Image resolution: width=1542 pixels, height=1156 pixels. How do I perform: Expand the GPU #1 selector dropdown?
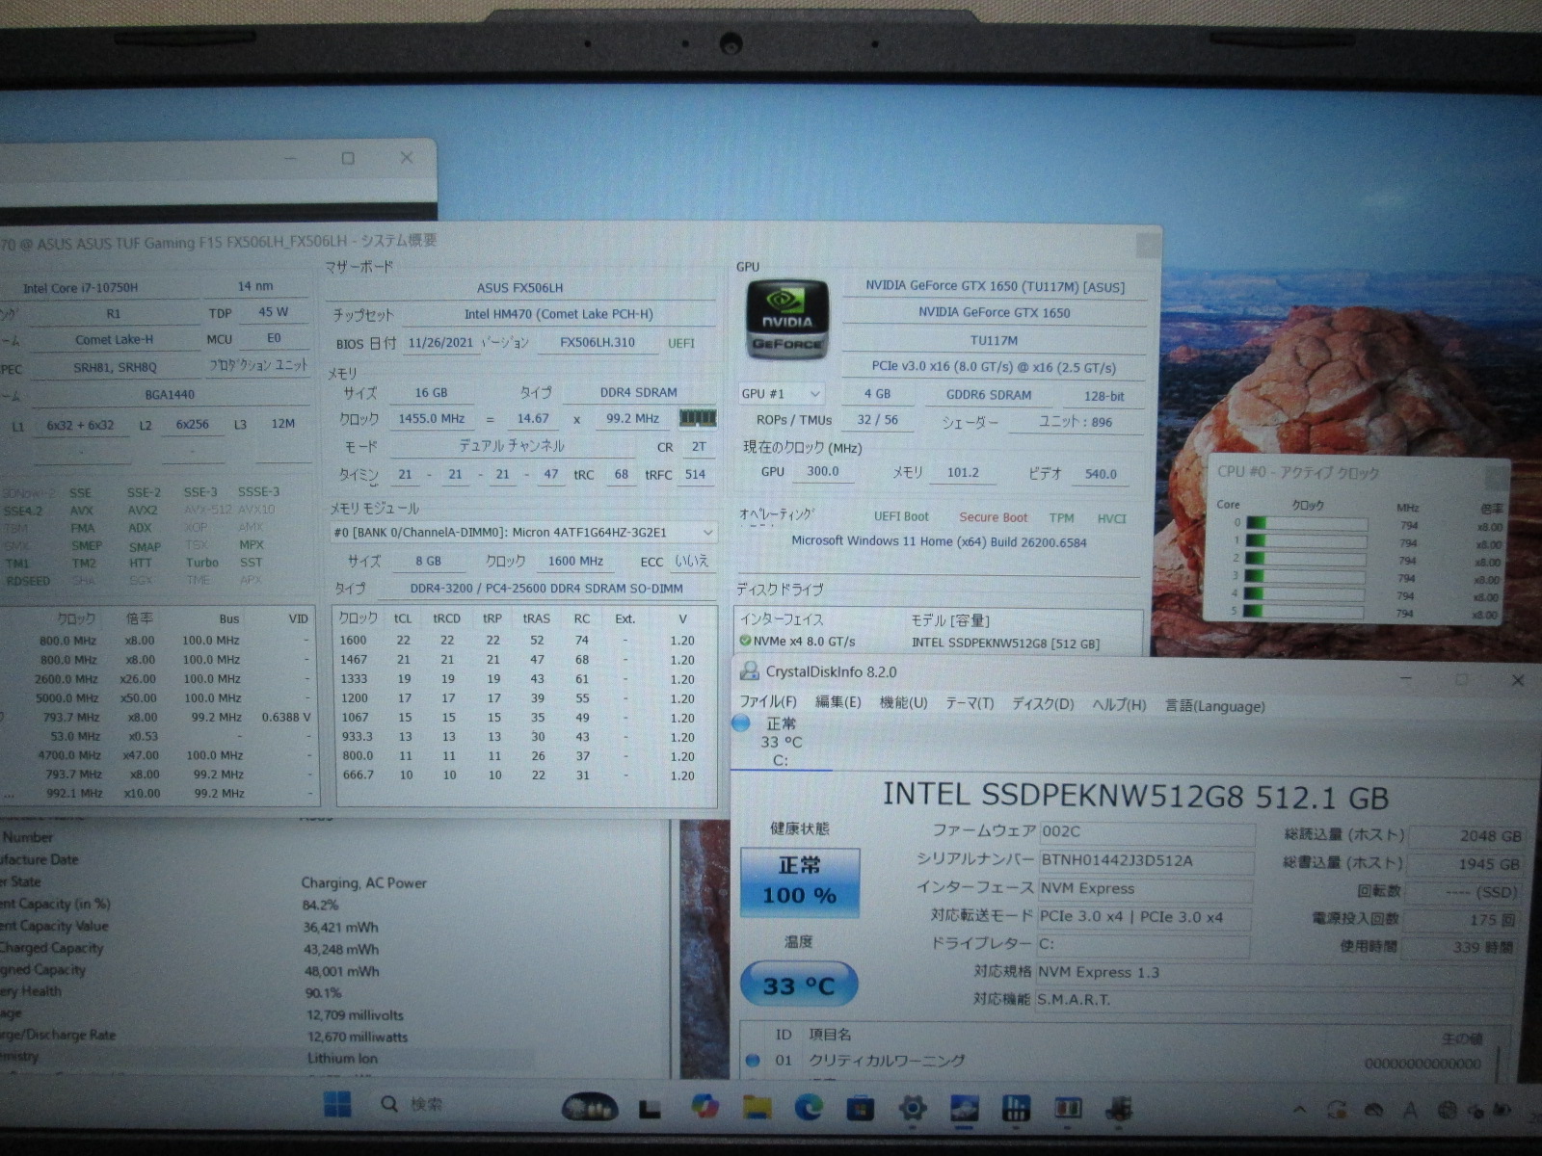click(815, 394)
